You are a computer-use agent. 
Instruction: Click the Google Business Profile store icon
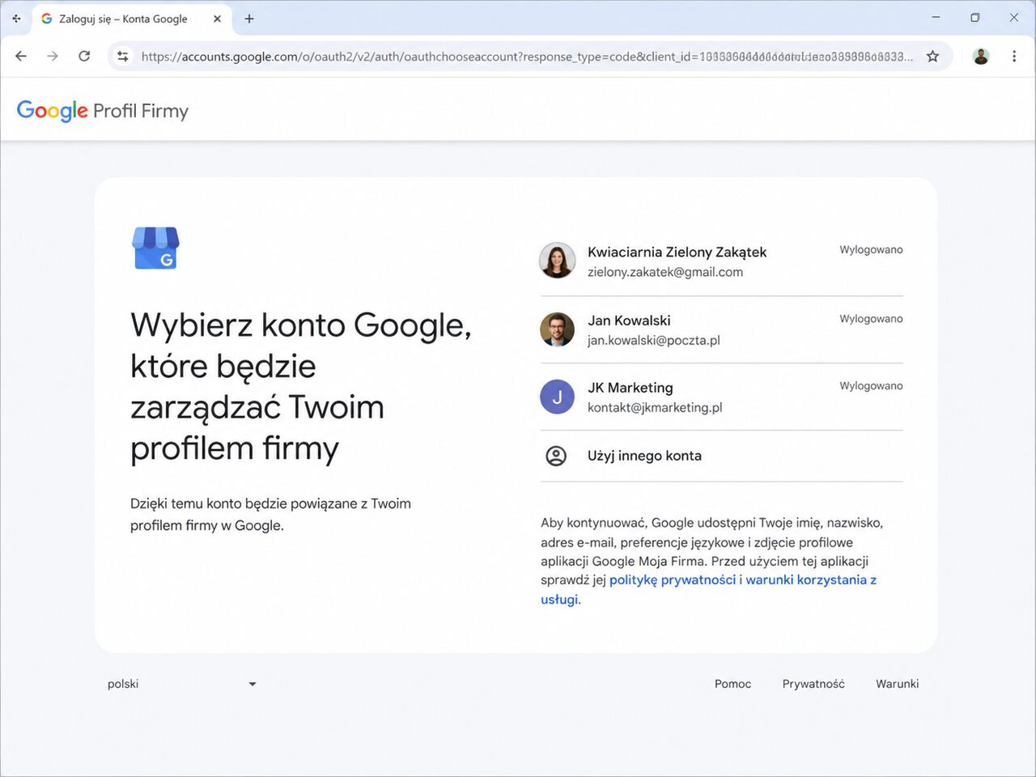click(x=155, y=248)
